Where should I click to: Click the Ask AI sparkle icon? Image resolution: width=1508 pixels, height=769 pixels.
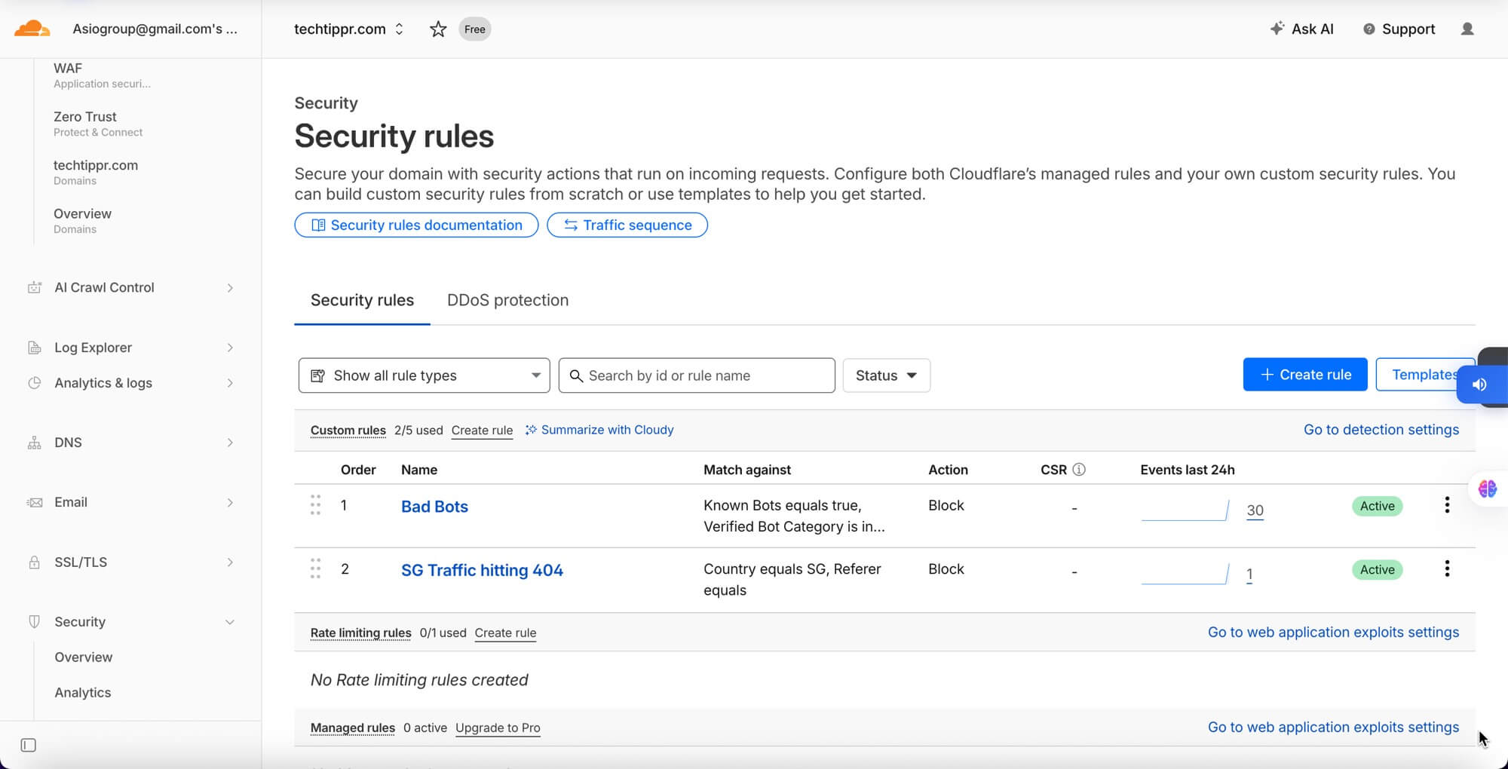pos(1277,29)
